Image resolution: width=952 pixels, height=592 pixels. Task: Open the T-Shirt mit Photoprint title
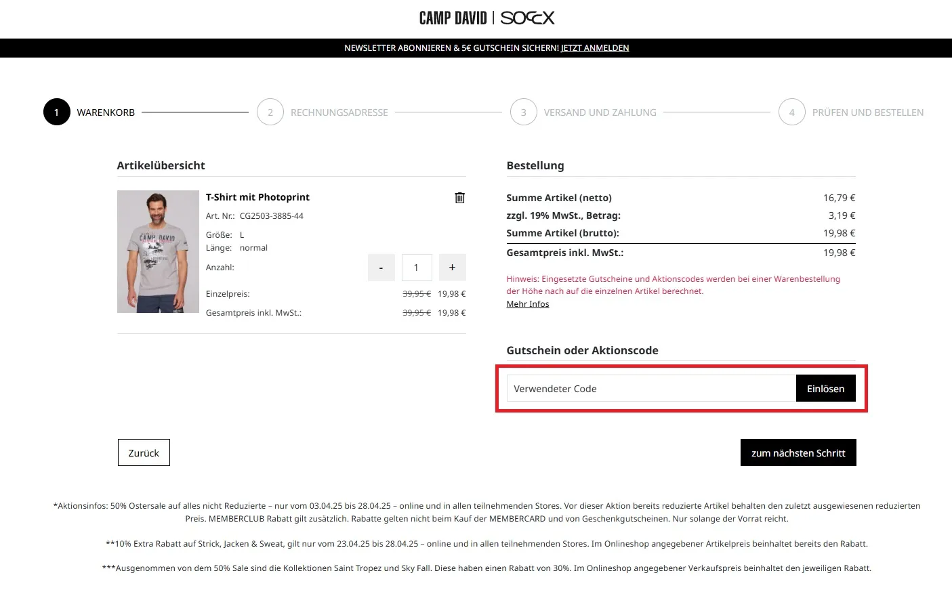[x=257, y=197]
